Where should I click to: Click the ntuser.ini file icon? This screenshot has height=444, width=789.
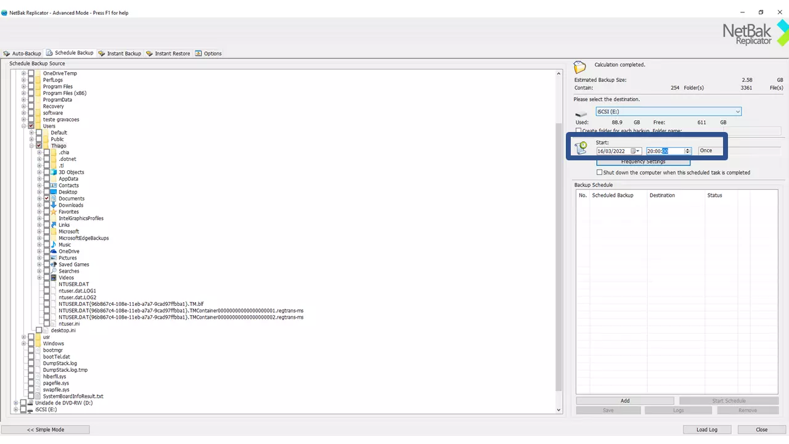pos(54,324)
